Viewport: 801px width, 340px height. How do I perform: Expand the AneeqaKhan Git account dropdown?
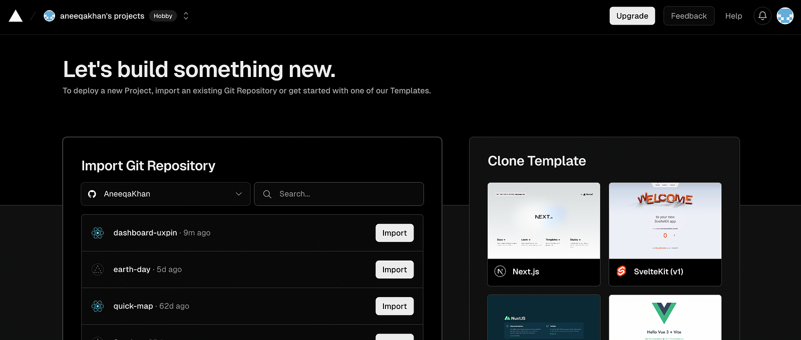[166, 194]
